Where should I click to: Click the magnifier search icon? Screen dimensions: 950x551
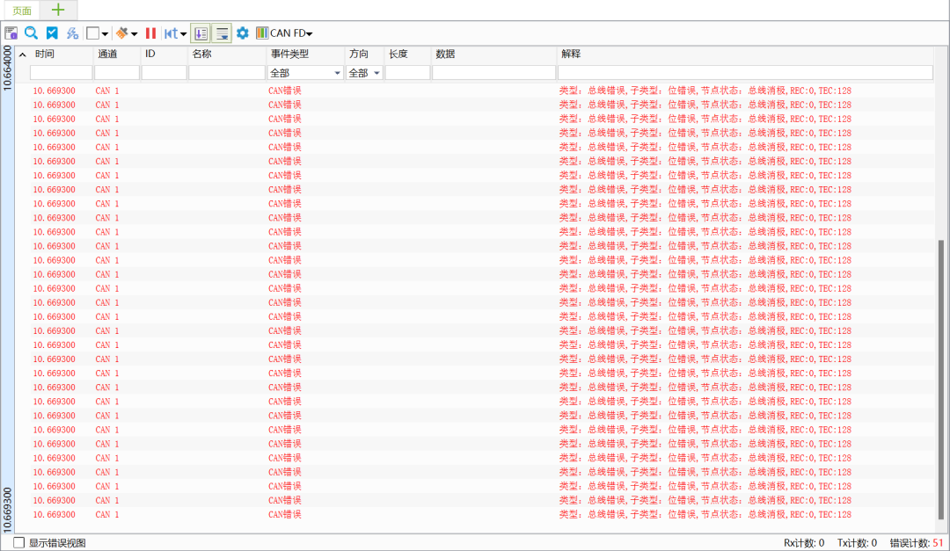(32, 33)
